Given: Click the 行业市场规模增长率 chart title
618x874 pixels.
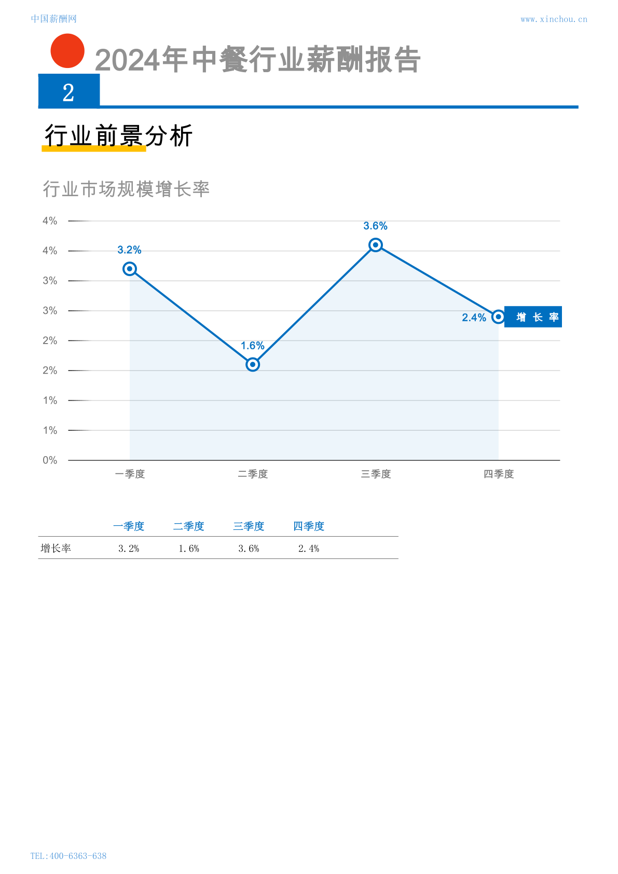Looking at the screenshot, I should (126, 189).
